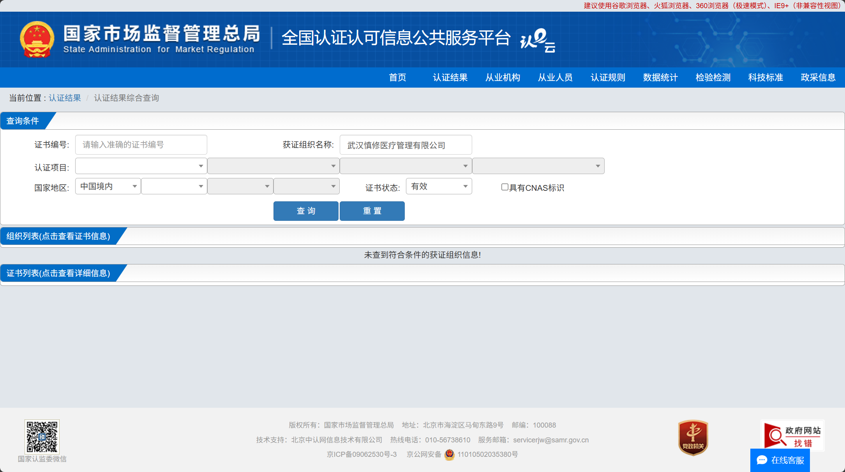845x472 pixels.
Task: Open the 证书状态 有效 dropdown
Action: click(439, 186)
